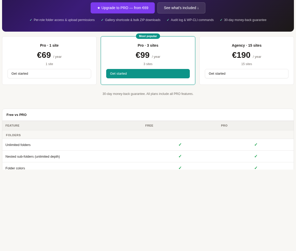Click the FEATURE column header

point(12,125)
